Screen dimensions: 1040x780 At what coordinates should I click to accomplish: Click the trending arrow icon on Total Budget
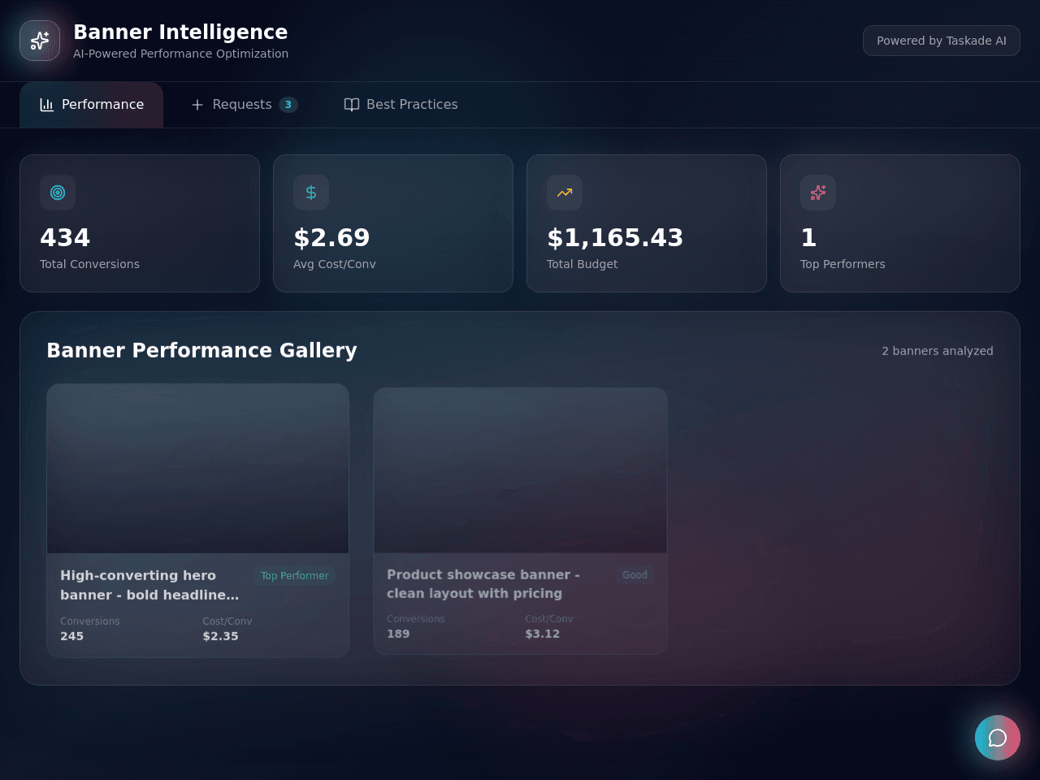coord(565,193)
